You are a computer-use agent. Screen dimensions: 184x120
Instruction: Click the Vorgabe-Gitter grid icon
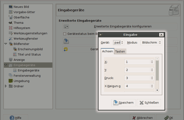[x=11, y=12]
